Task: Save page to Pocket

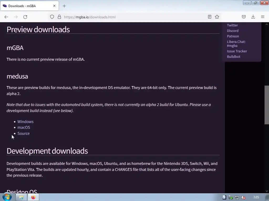Action: (244, 17)
